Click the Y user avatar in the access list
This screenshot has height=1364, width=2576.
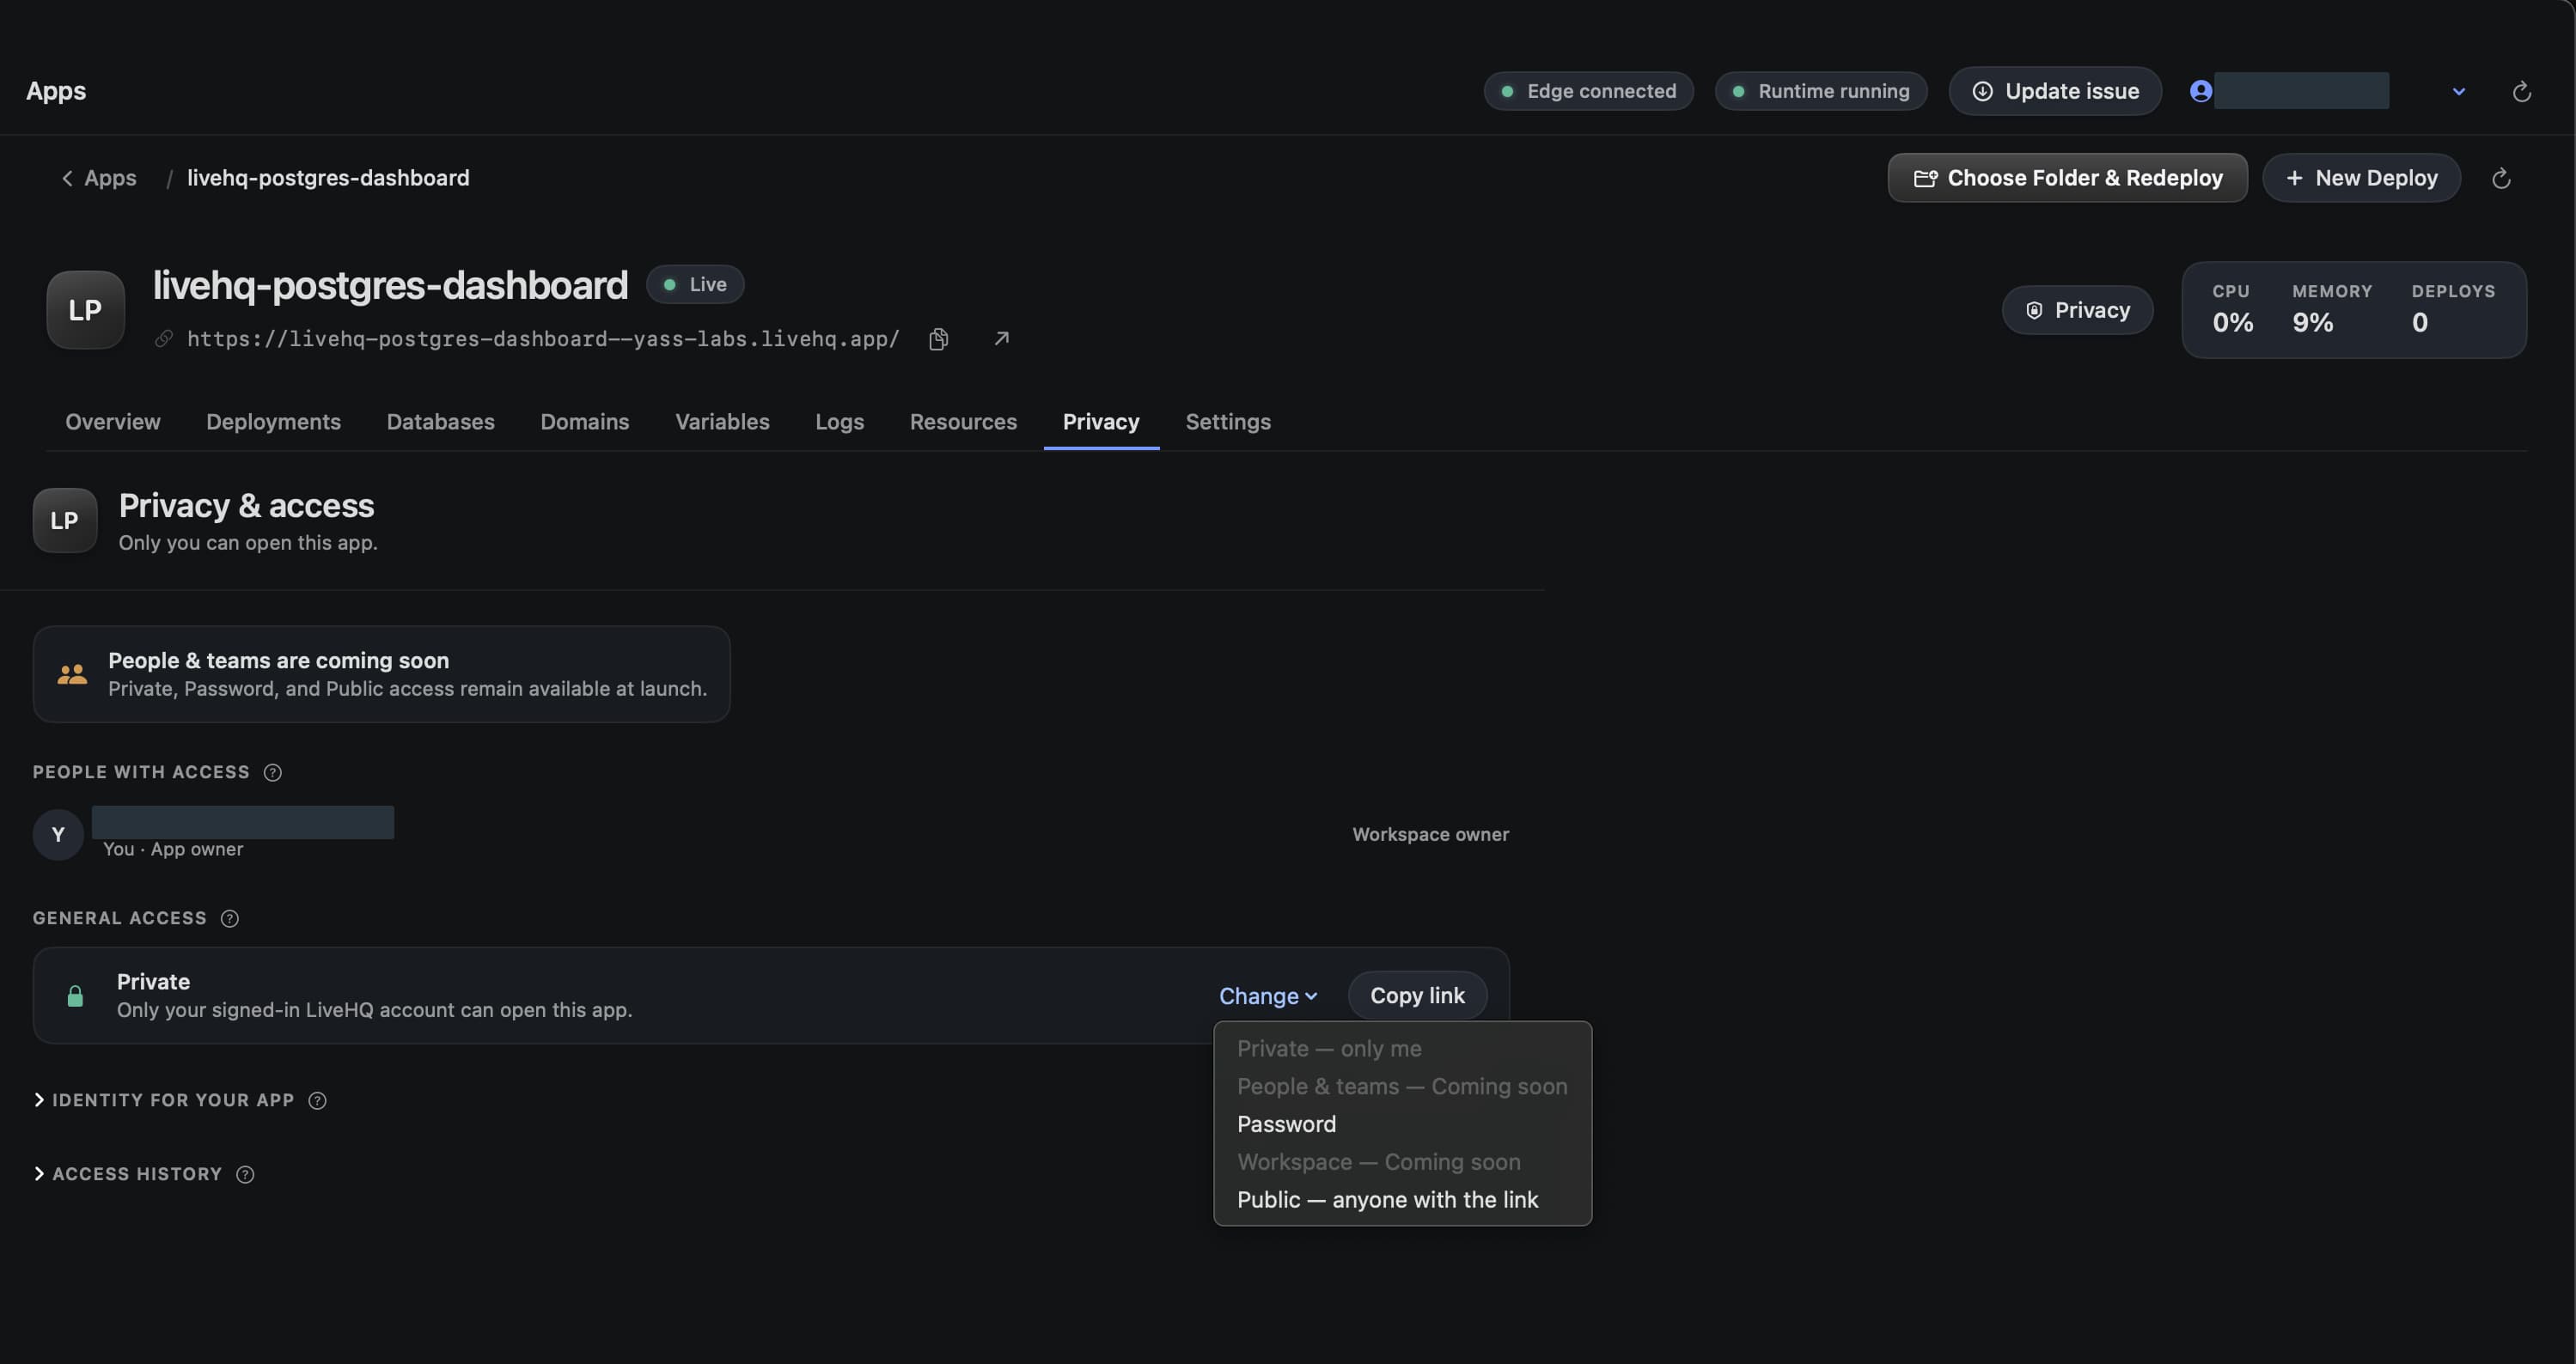pos(58,834)
